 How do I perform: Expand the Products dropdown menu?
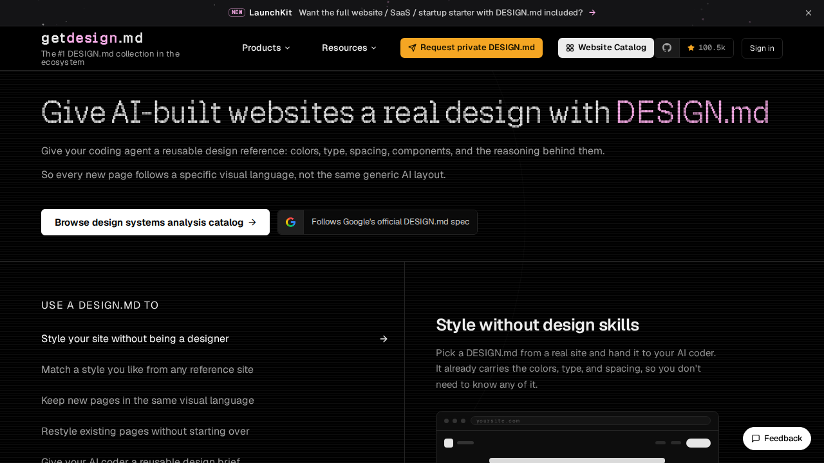[266, 48]
